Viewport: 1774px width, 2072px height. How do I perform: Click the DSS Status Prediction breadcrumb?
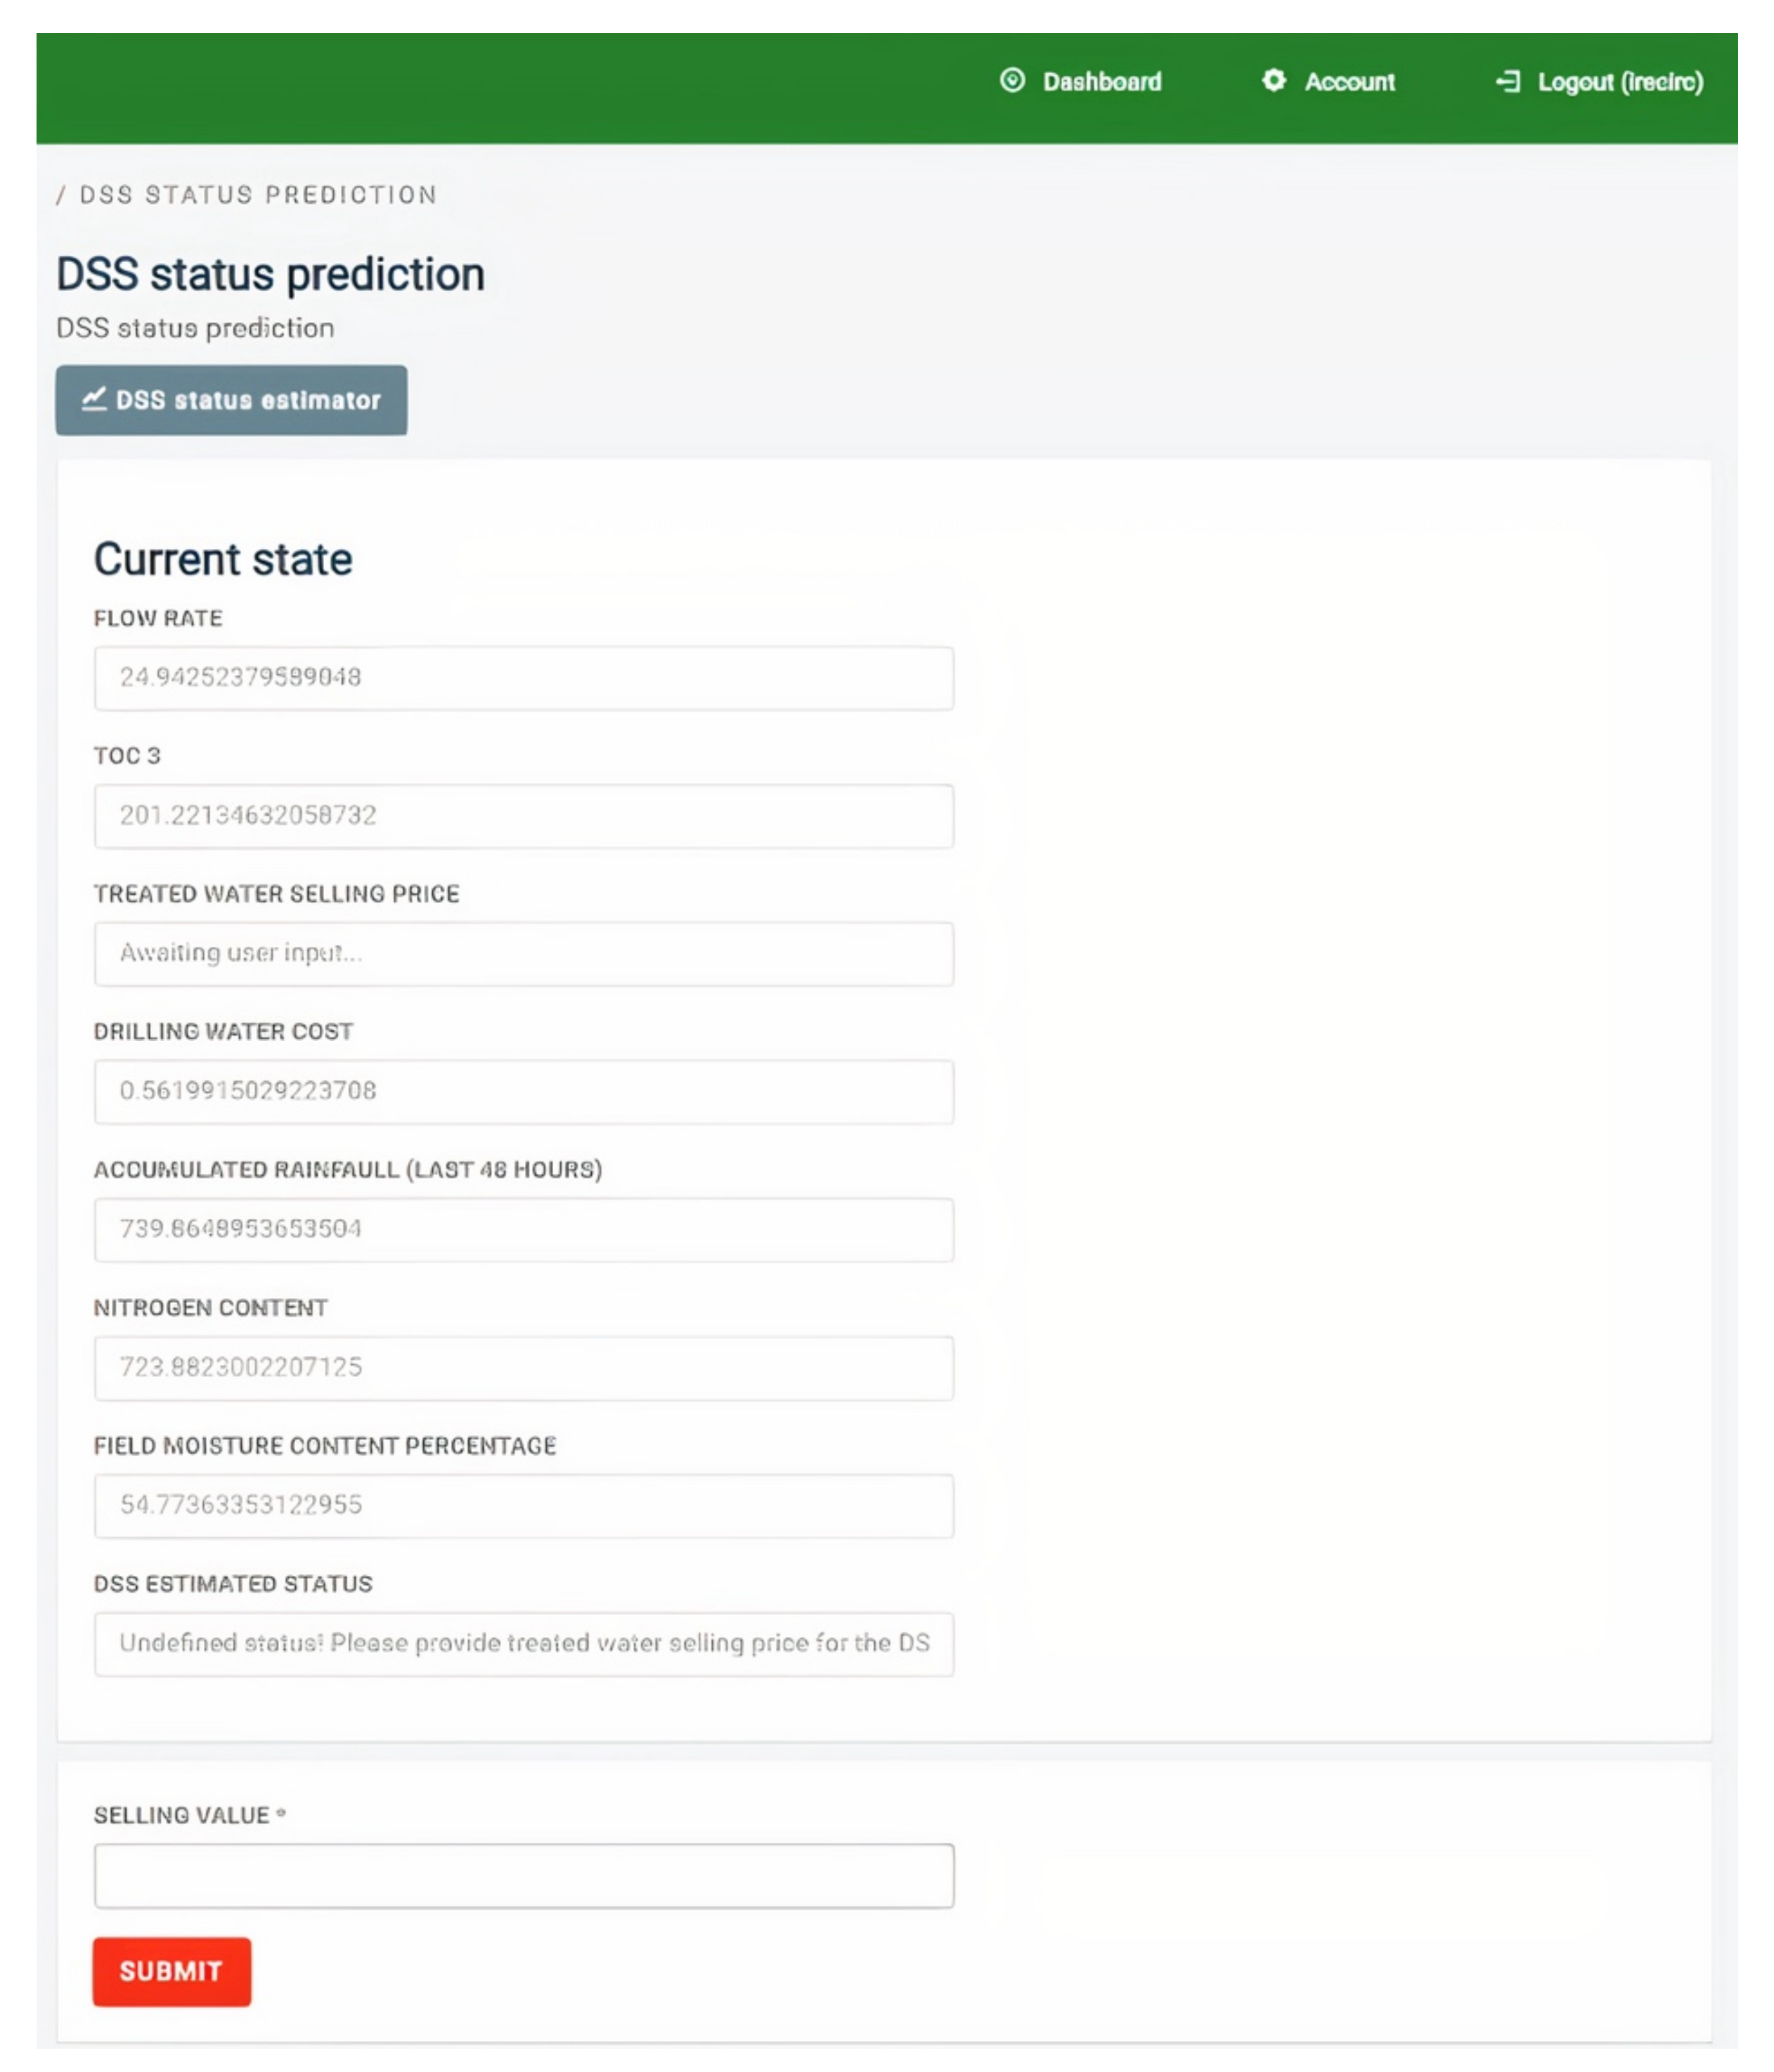(x=258, y=195)
